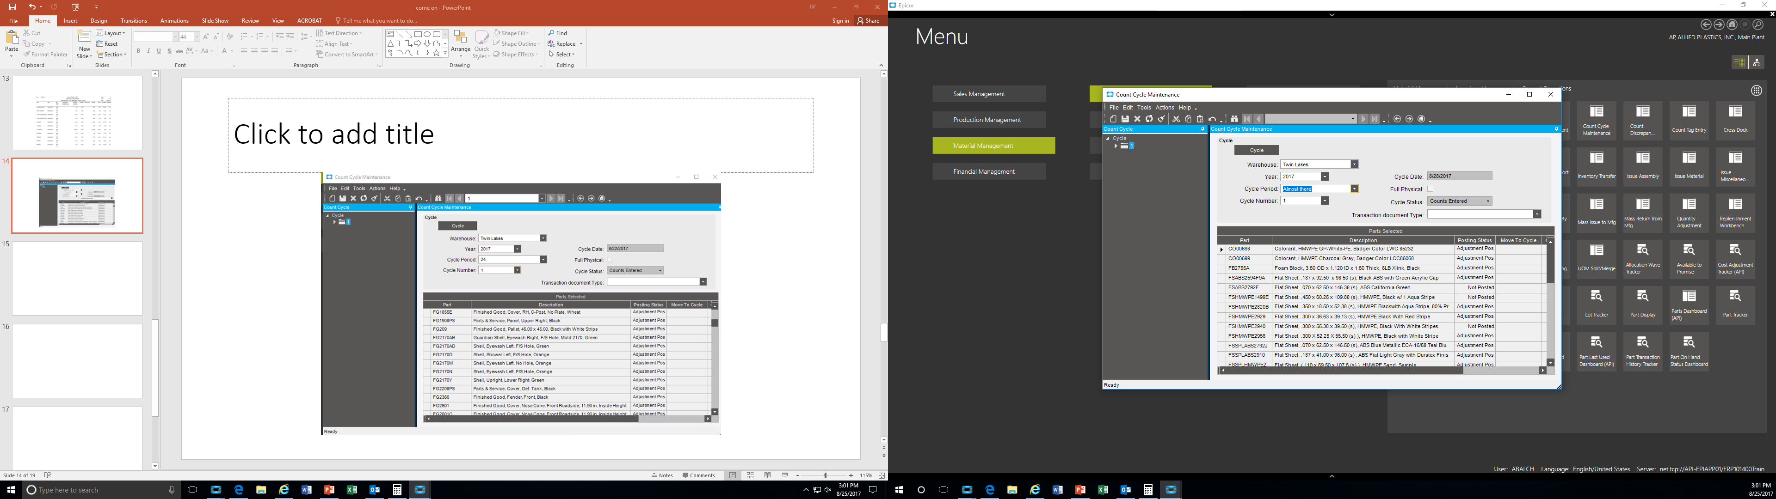The height and width of the screenshot is (499, 1776).
Task: Click Epicor search magnifier icon at top right
Action: tap(1758, 25)
